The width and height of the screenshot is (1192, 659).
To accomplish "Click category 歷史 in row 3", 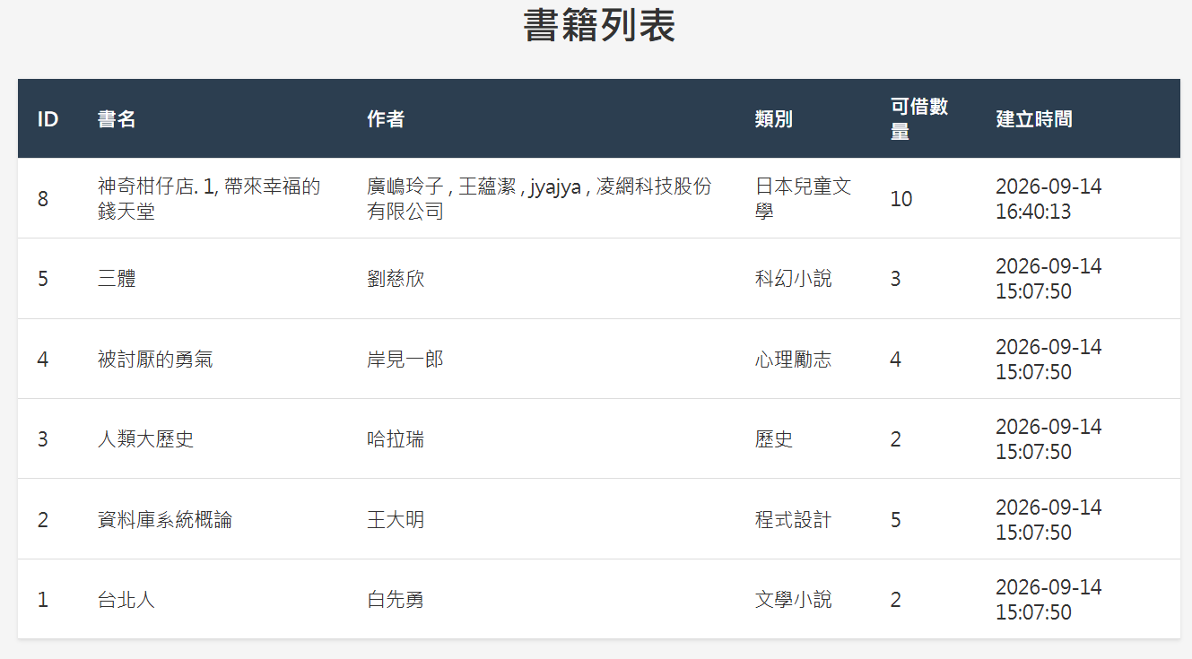I will point(774,439).
